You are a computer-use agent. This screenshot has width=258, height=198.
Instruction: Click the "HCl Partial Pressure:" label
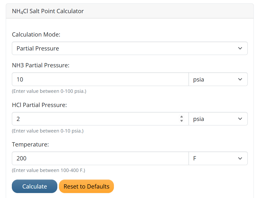39,105
